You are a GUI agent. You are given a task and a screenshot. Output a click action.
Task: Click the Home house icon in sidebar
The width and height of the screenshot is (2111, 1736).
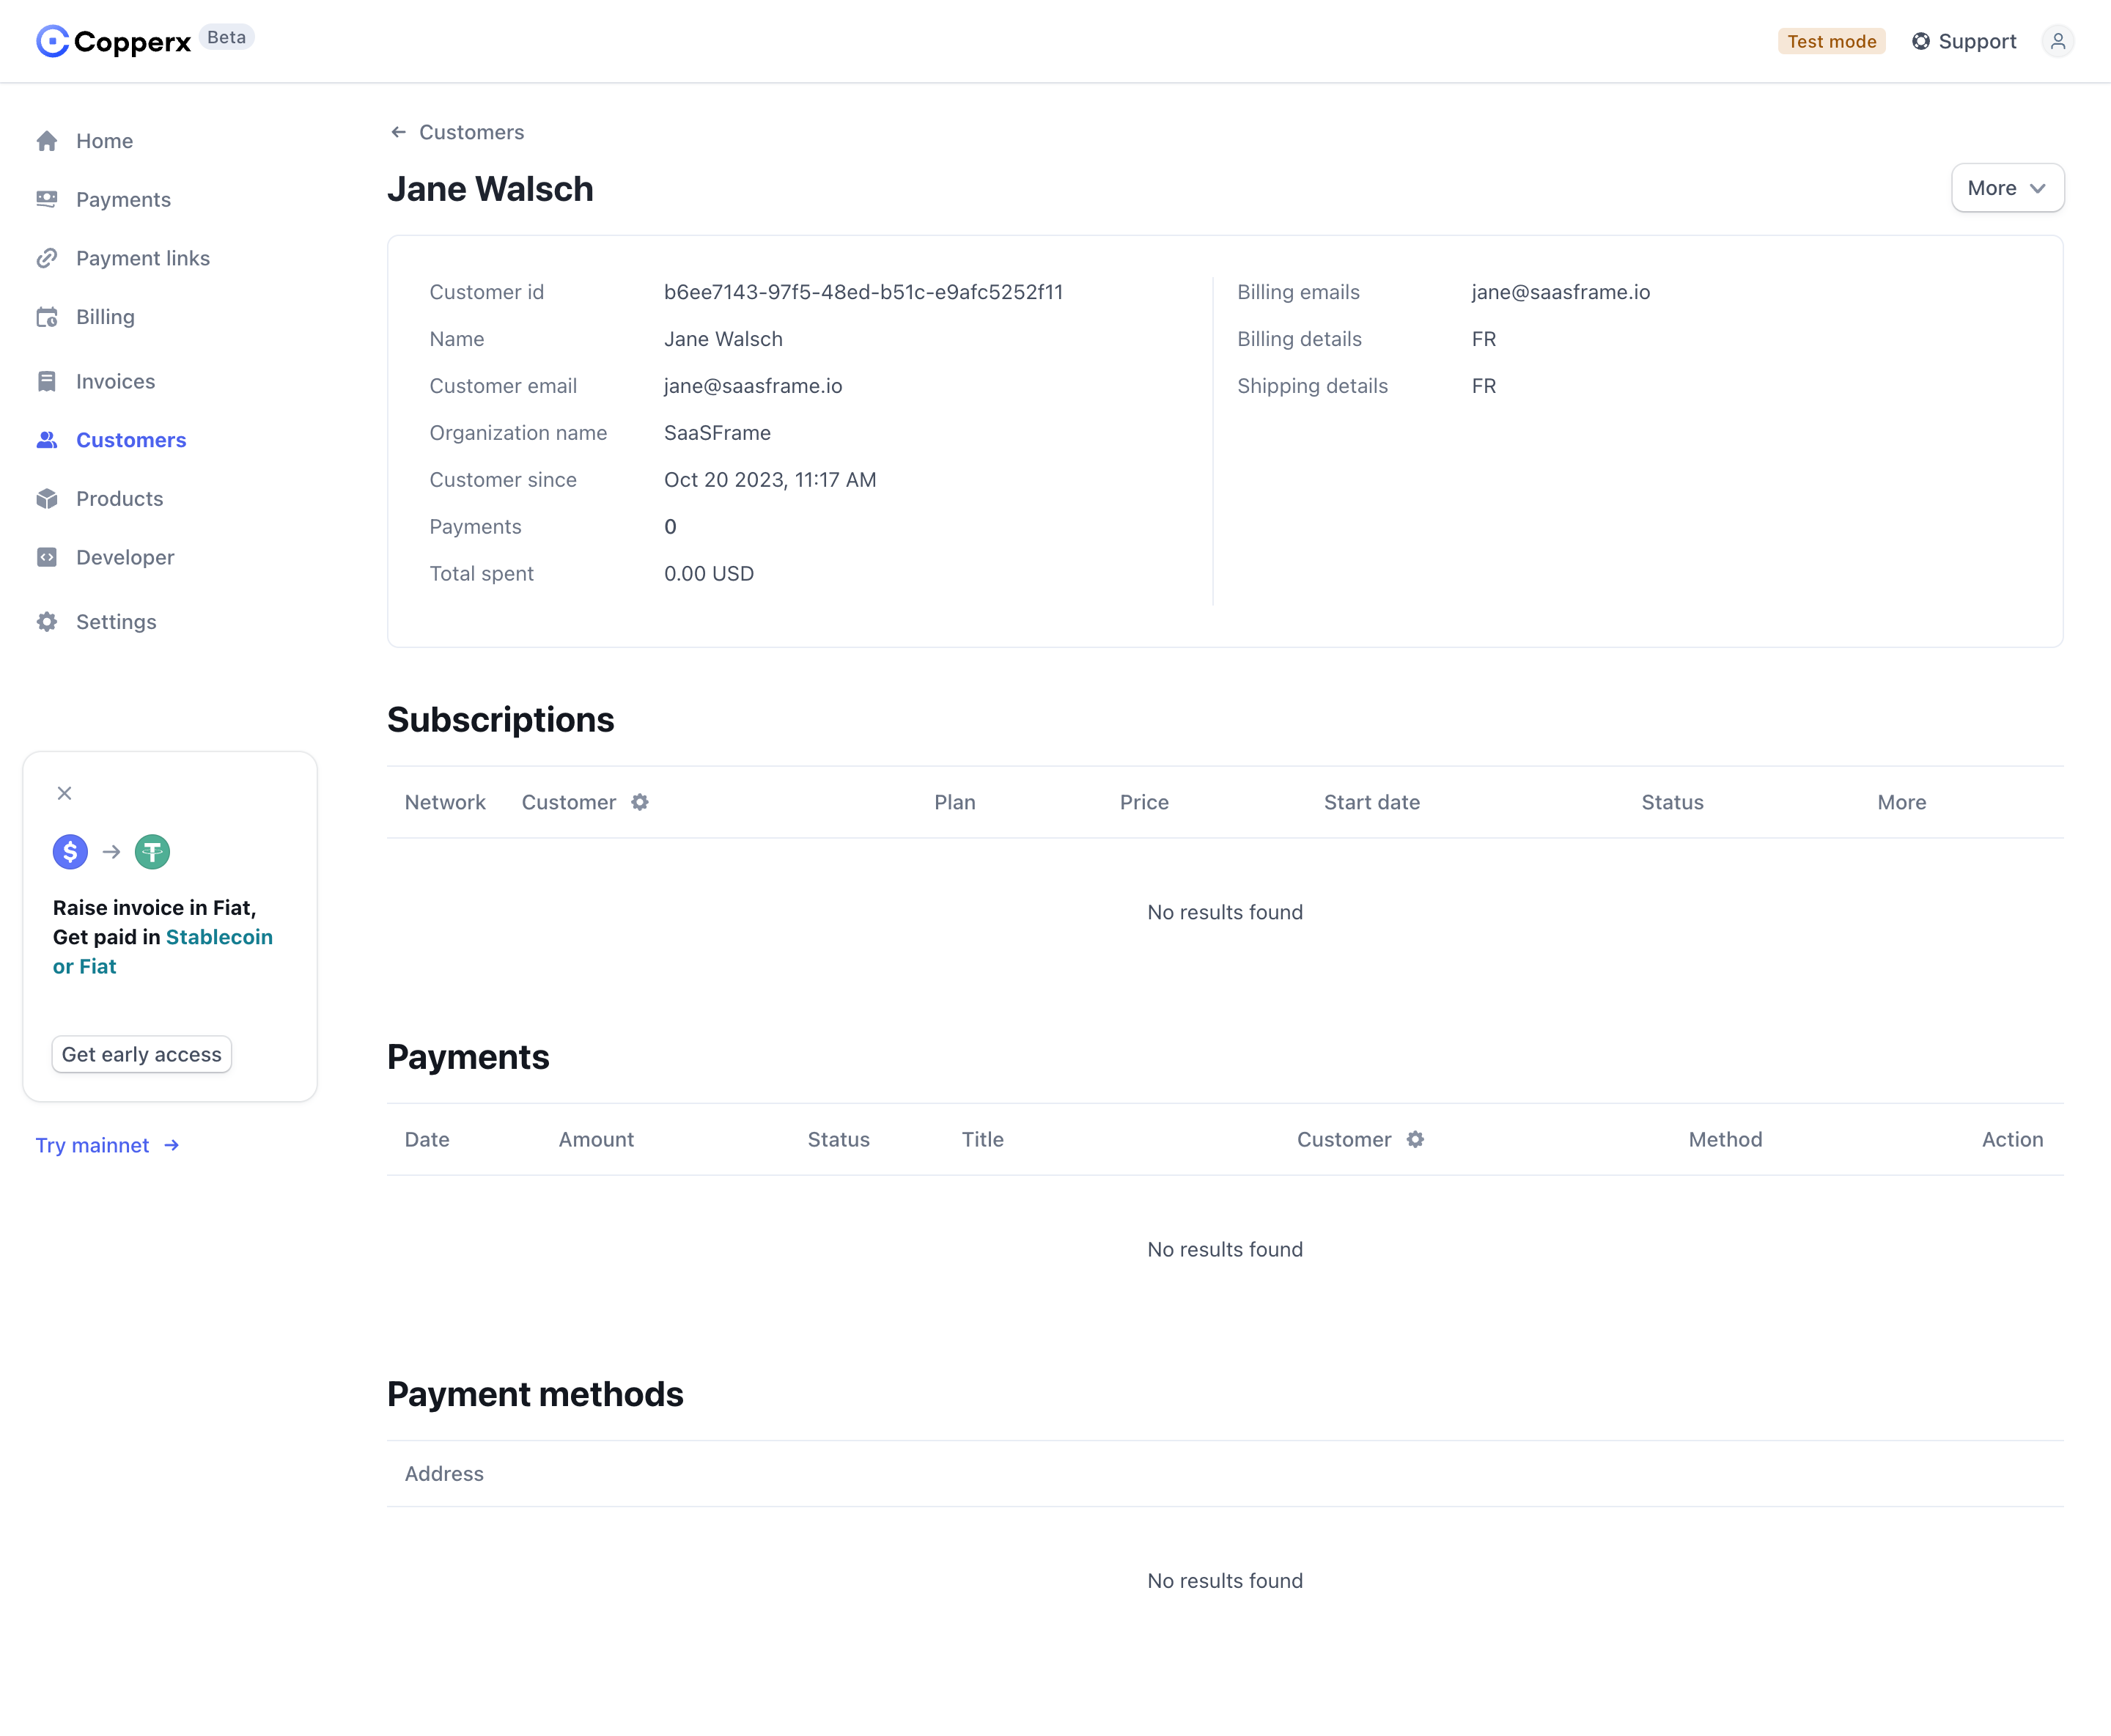tap(47, 141)
